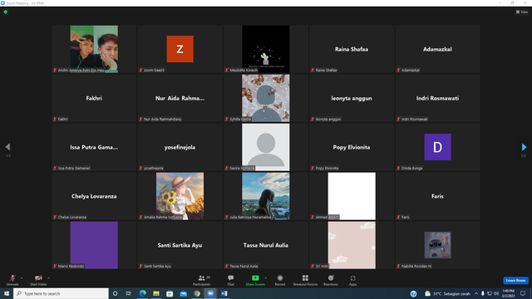Select Mario Redondo purple tile
532x299 pixels.
(94, 245)
